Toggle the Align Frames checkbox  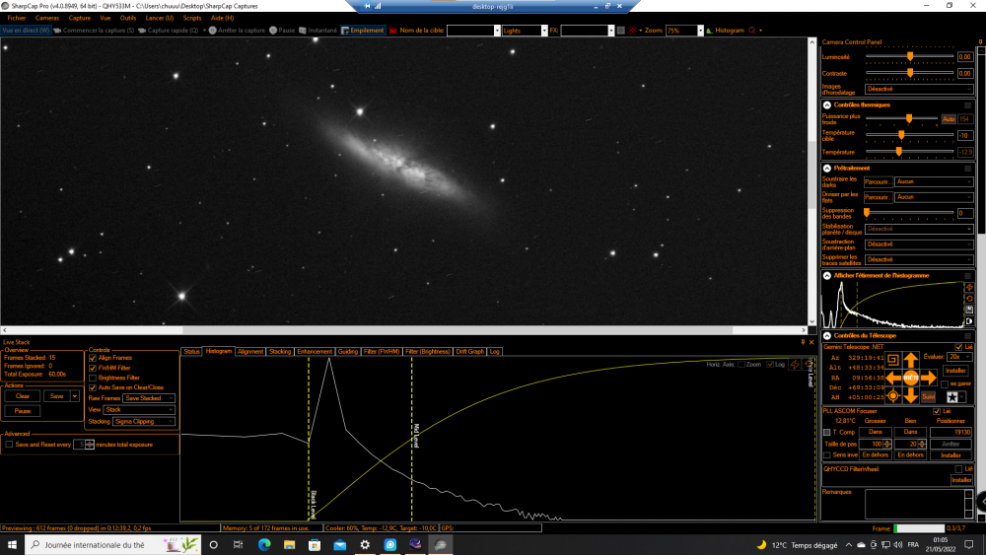93,358
